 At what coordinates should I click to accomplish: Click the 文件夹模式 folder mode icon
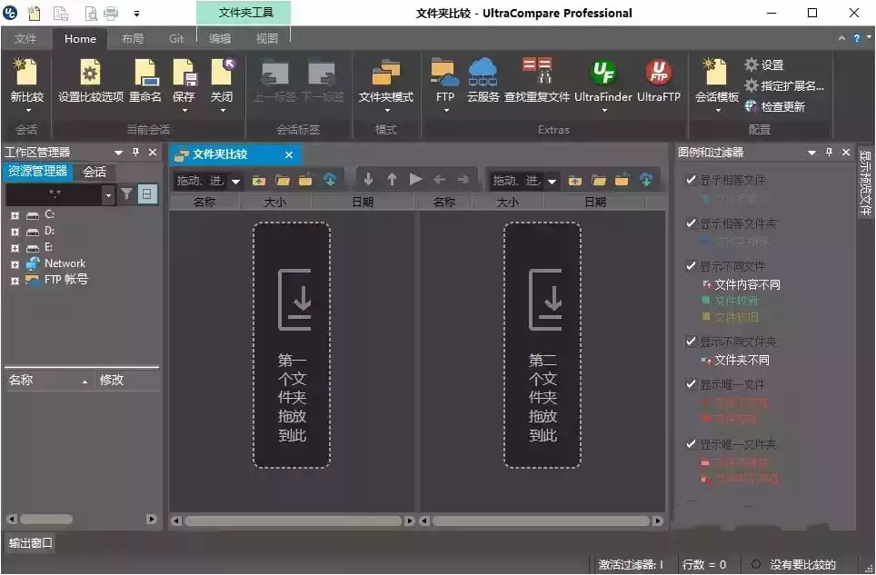pos(386,74)
